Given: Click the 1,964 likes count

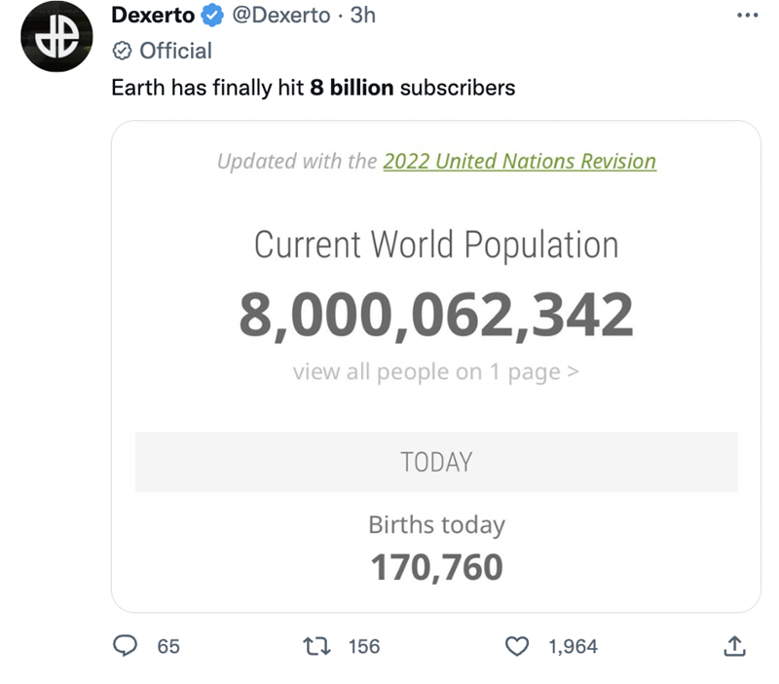Looking at the screenshot, I should pos(573,645).
